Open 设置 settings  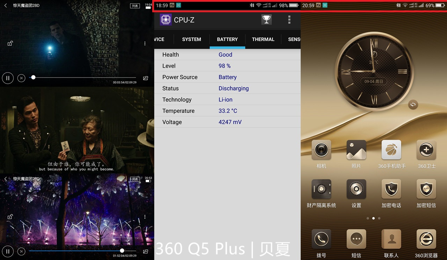click(x=356, y=189)
